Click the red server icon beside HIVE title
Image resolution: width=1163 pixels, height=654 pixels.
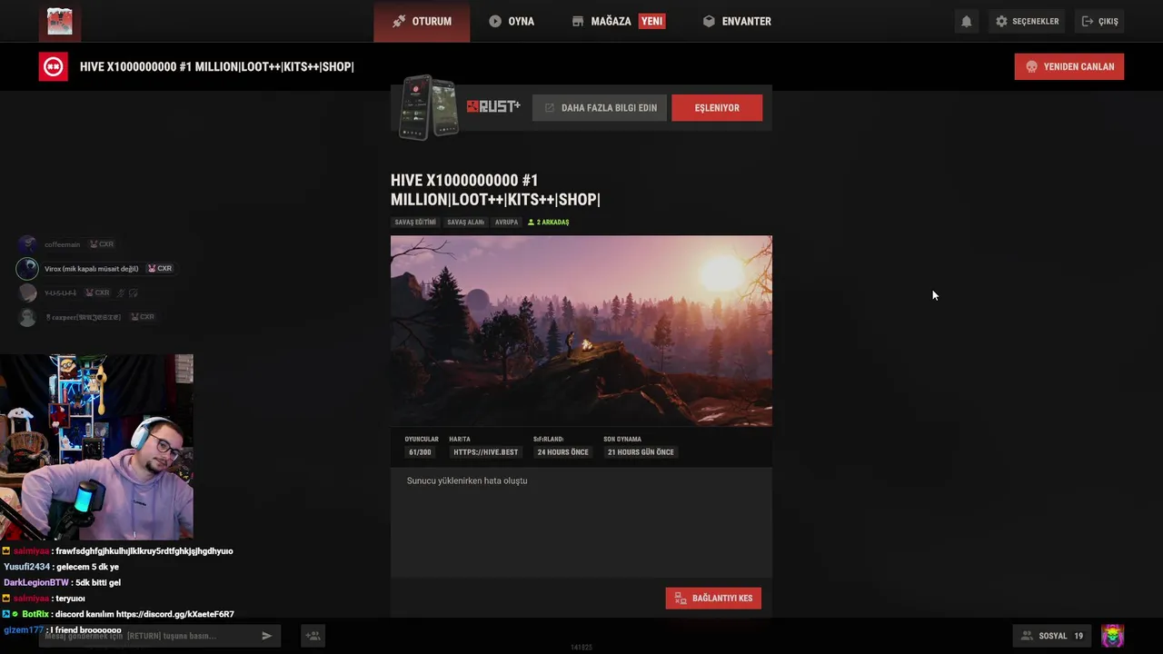pos(53,66)
